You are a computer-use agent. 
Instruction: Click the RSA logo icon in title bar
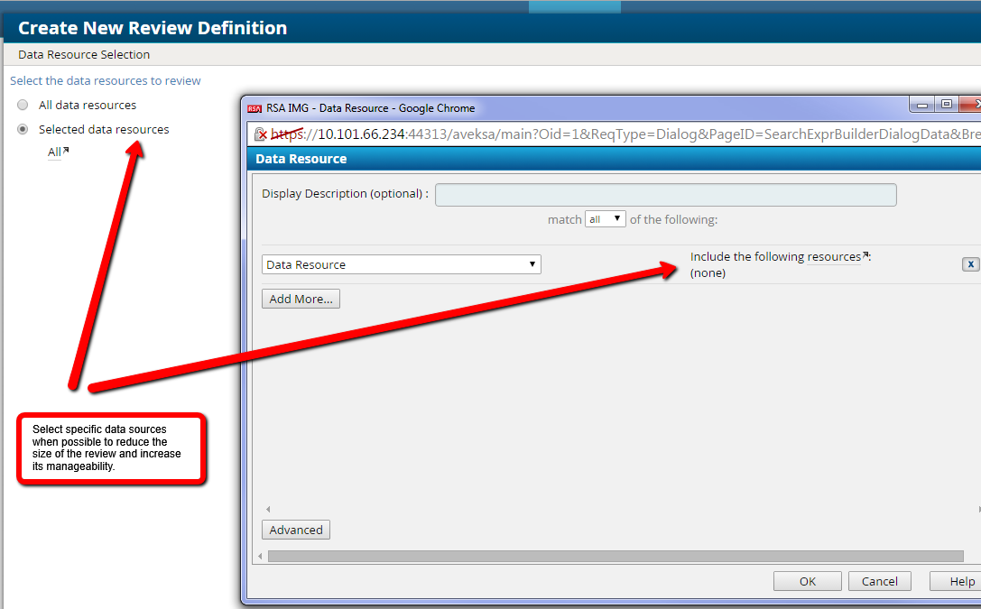pyautogui.click(x=255, y=108)
